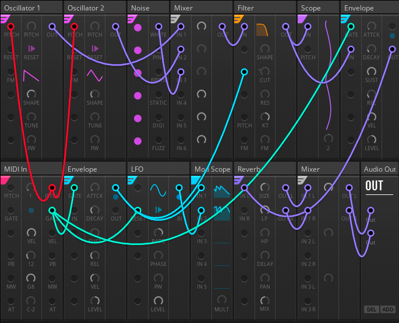399x323 pixels.
Task: Click the Reverb SIZE knob
Action: 265,187
